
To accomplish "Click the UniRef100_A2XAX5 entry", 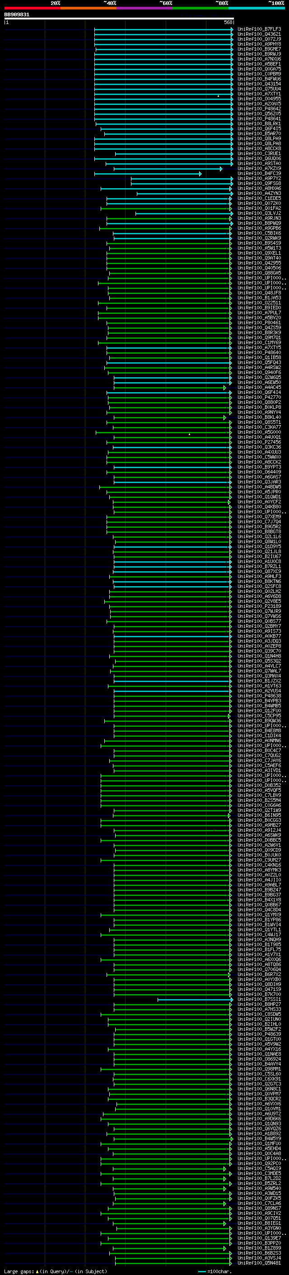I will click(x=259, y=104).
